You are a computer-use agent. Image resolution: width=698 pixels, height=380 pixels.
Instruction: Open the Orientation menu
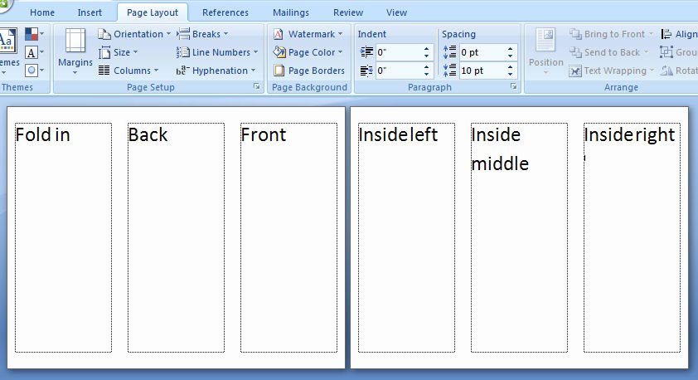[134, 34]
